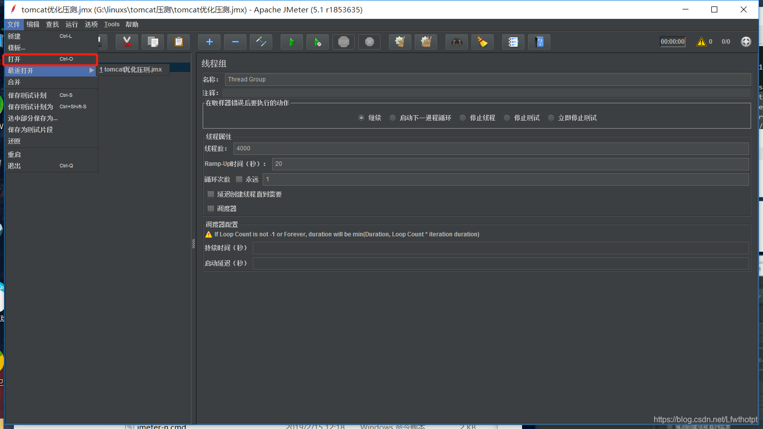763x429 pixels.
Task: Click the remote engines status icon
Action: [x=746, y=42]
